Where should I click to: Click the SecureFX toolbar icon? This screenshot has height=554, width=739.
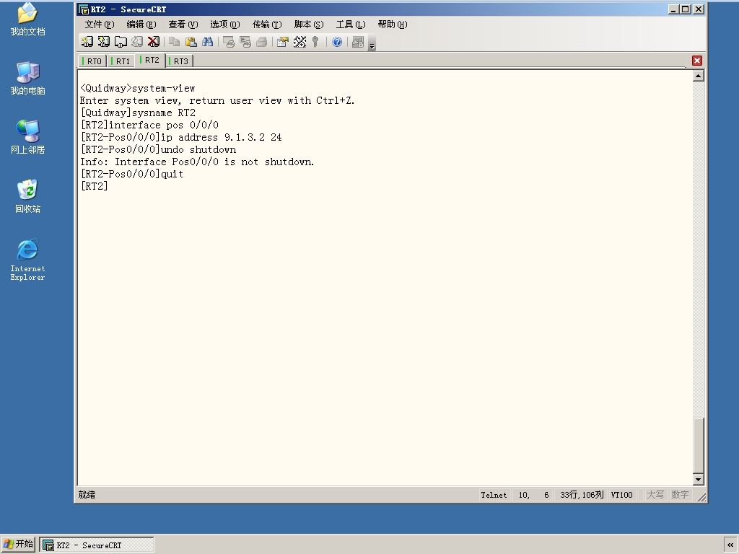[358, 42]
